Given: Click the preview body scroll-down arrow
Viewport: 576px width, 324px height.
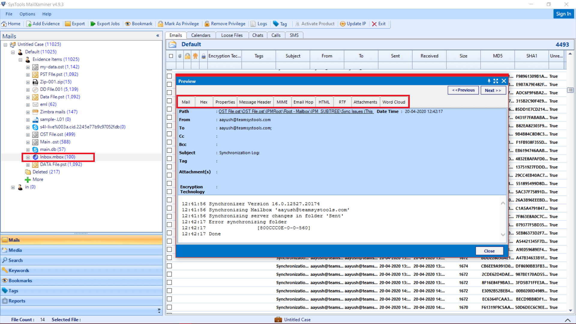Looking at the screenshot, I should click(x=503, y=235).
